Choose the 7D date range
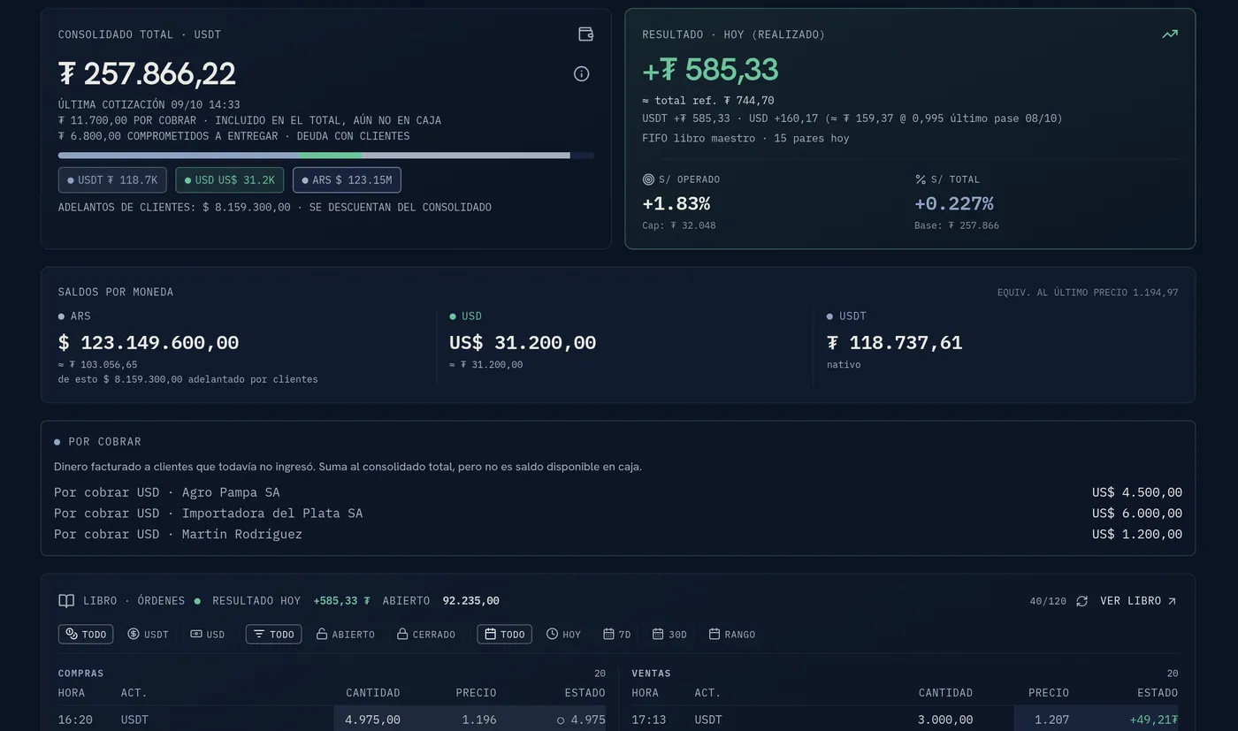Viewport: 1238px width, 731px height. [x=617, y=635]
